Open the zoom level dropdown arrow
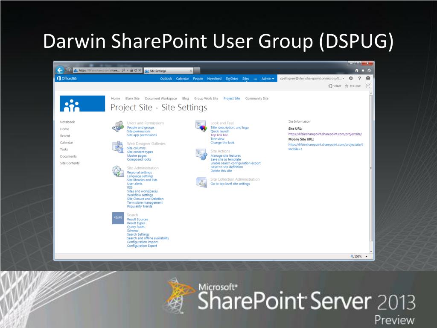 pos(366,257)
